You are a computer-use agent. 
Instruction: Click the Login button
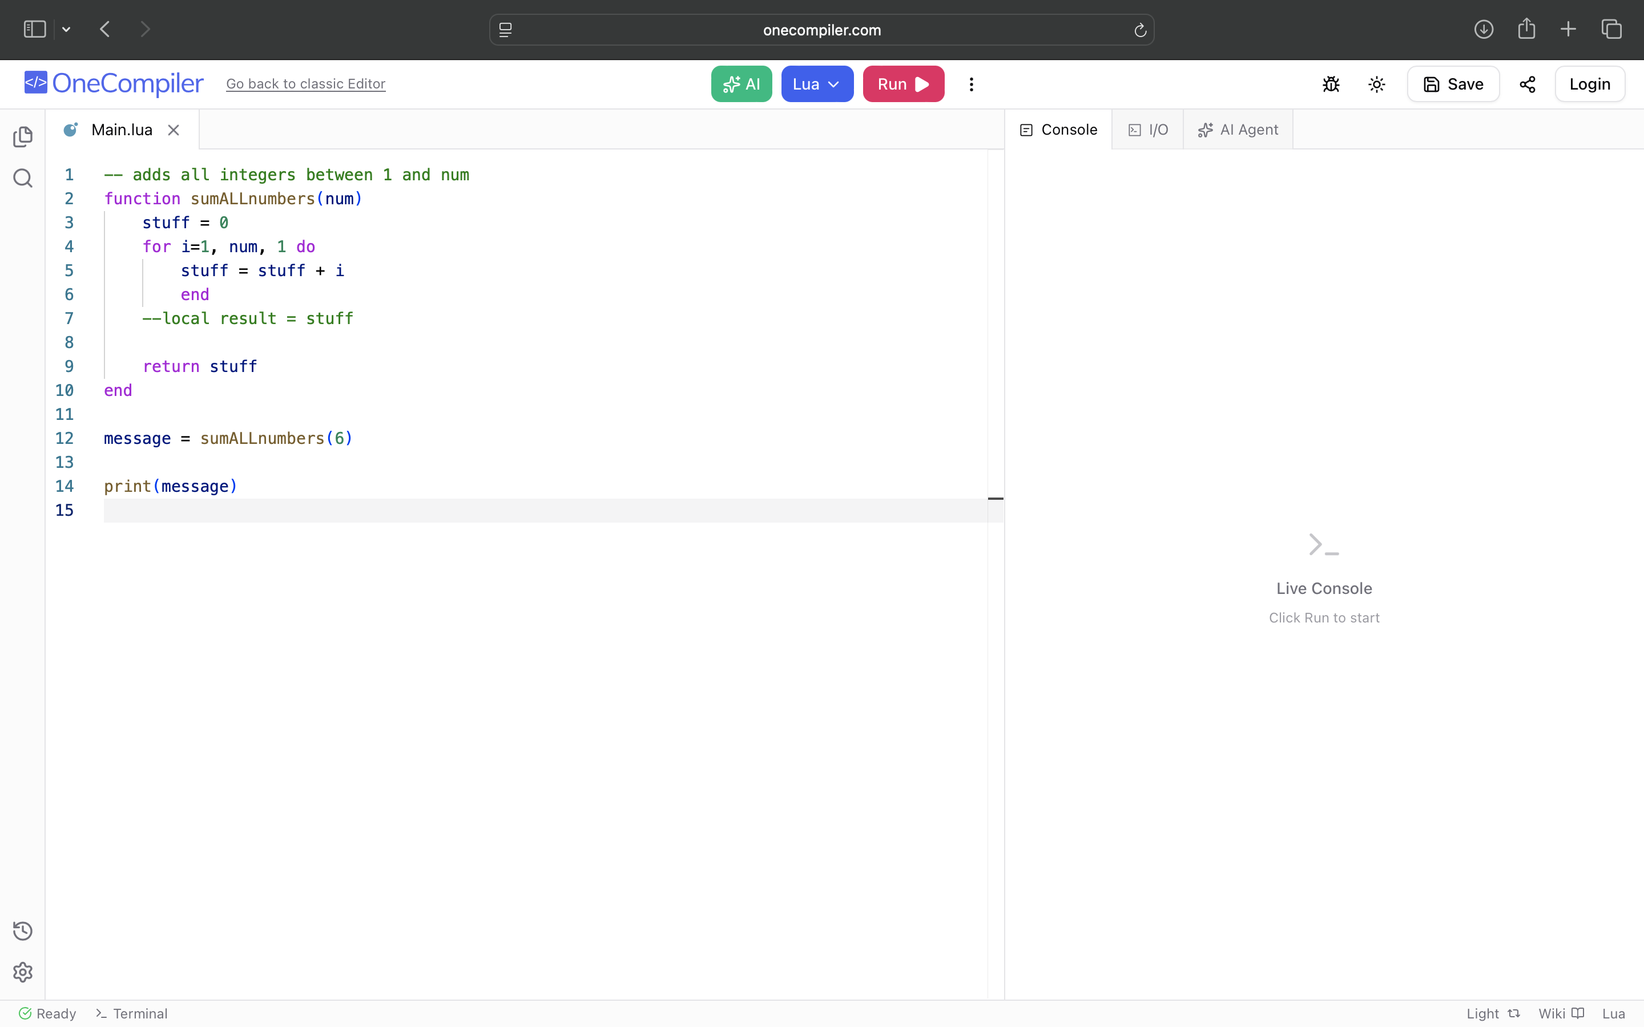point(1590,84)
